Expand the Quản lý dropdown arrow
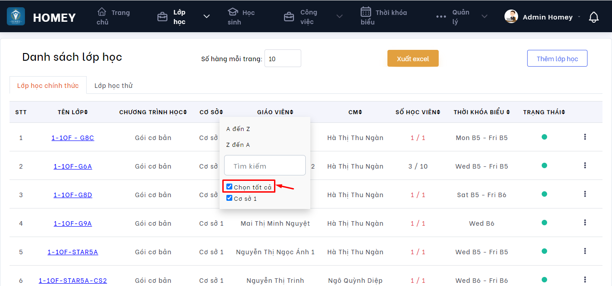 coord(485,17)
